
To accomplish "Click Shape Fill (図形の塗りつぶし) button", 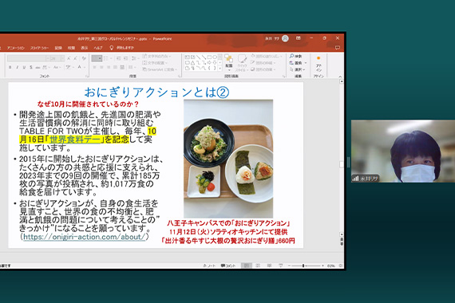I will click(266, 56).
